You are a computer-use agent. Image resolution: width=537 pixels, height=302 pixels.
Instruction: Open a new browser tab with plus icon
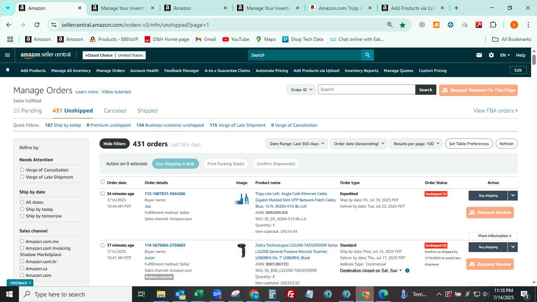point(456,8)
